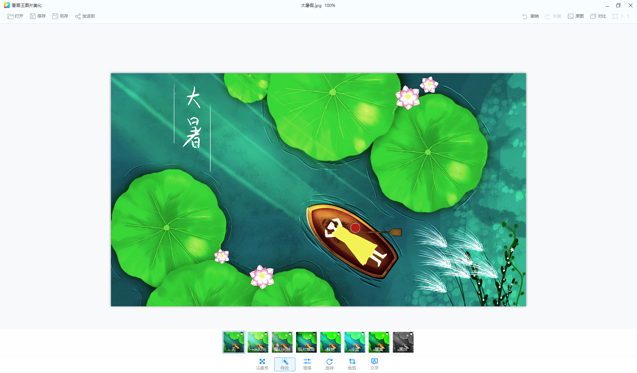Minimize the image editor window
This screenshot has width=637, height=373.
[x=607, y=6]
